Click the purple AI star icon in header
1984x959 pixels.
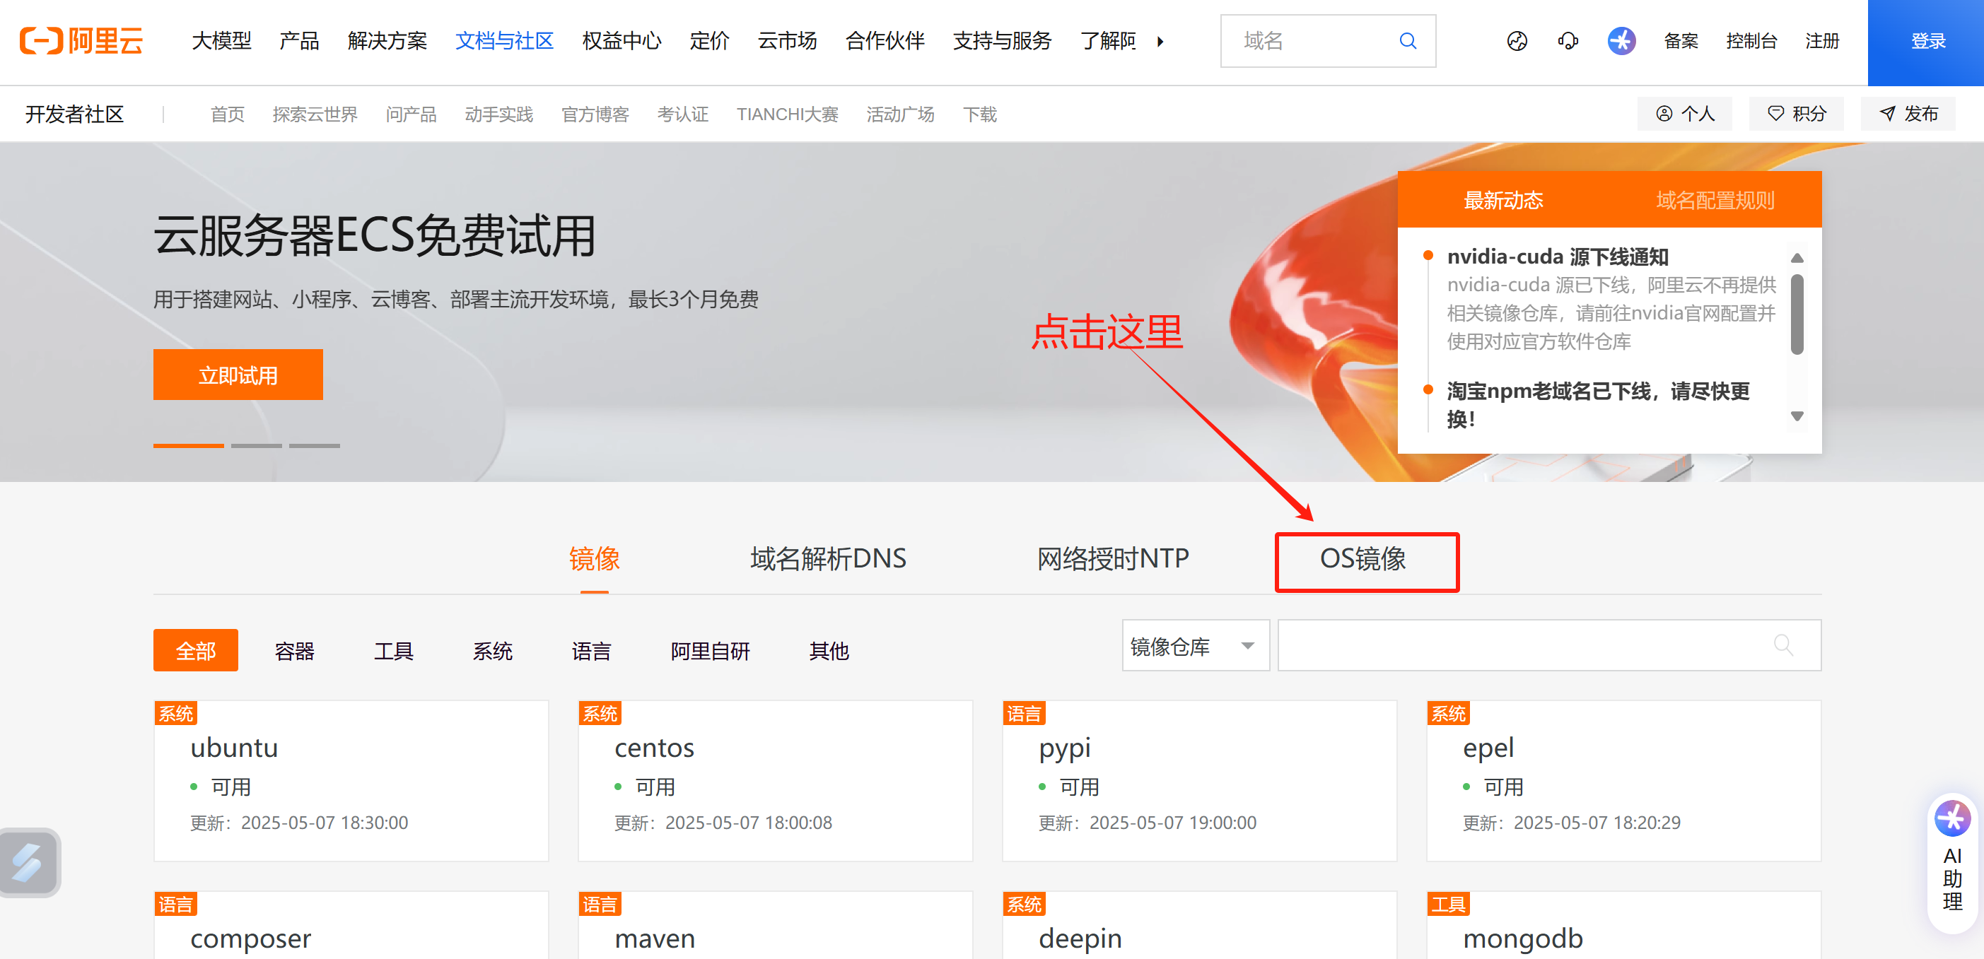pyautogui.click(x=1621, y=41)
